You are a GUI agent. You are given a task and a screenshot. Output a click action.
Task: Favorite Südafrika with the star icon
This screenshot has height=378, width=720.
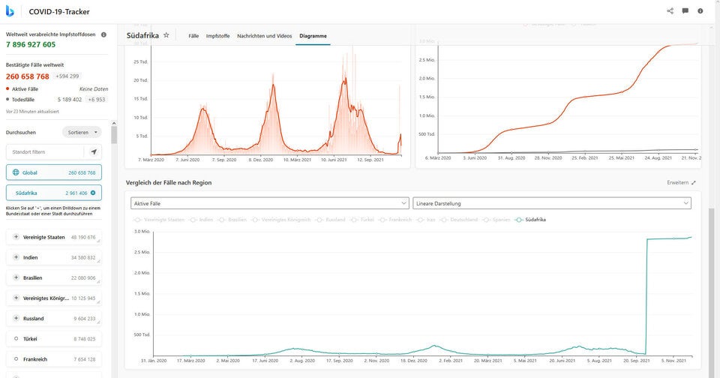pos(166,35)
